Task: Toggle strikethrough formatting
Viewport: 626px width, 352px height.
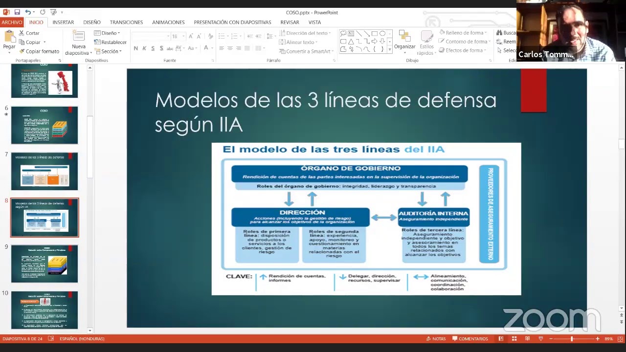Action: click(170, 48)
